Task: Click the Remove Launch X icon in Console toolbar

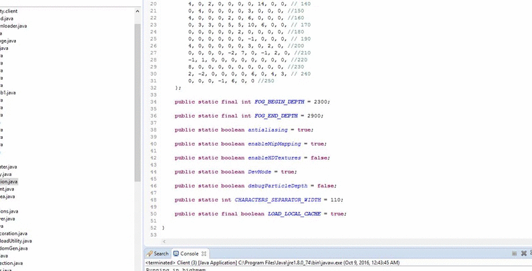Action: click(x=523, y=253)
